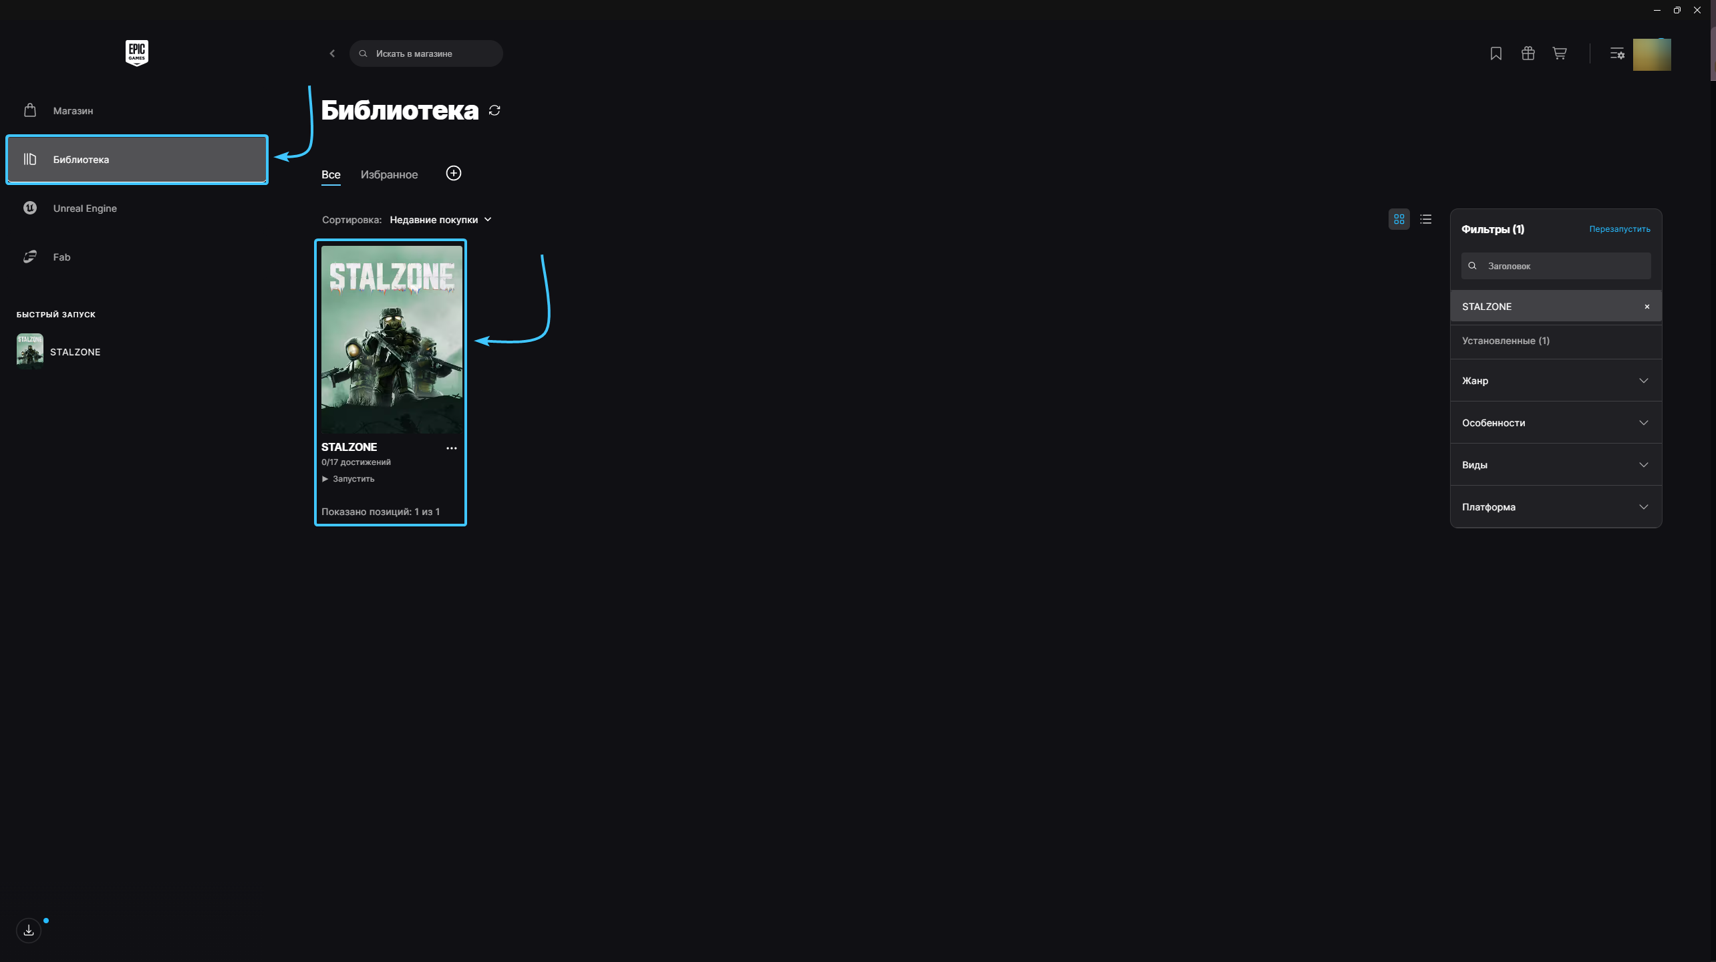Select the Избранное tab
The width and height of the screenshot is (1716, 962).
(390, 175)
